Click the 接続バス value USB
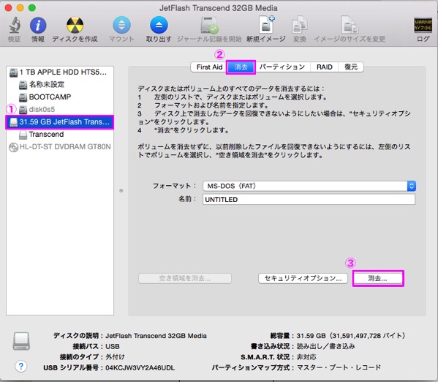 113,346
